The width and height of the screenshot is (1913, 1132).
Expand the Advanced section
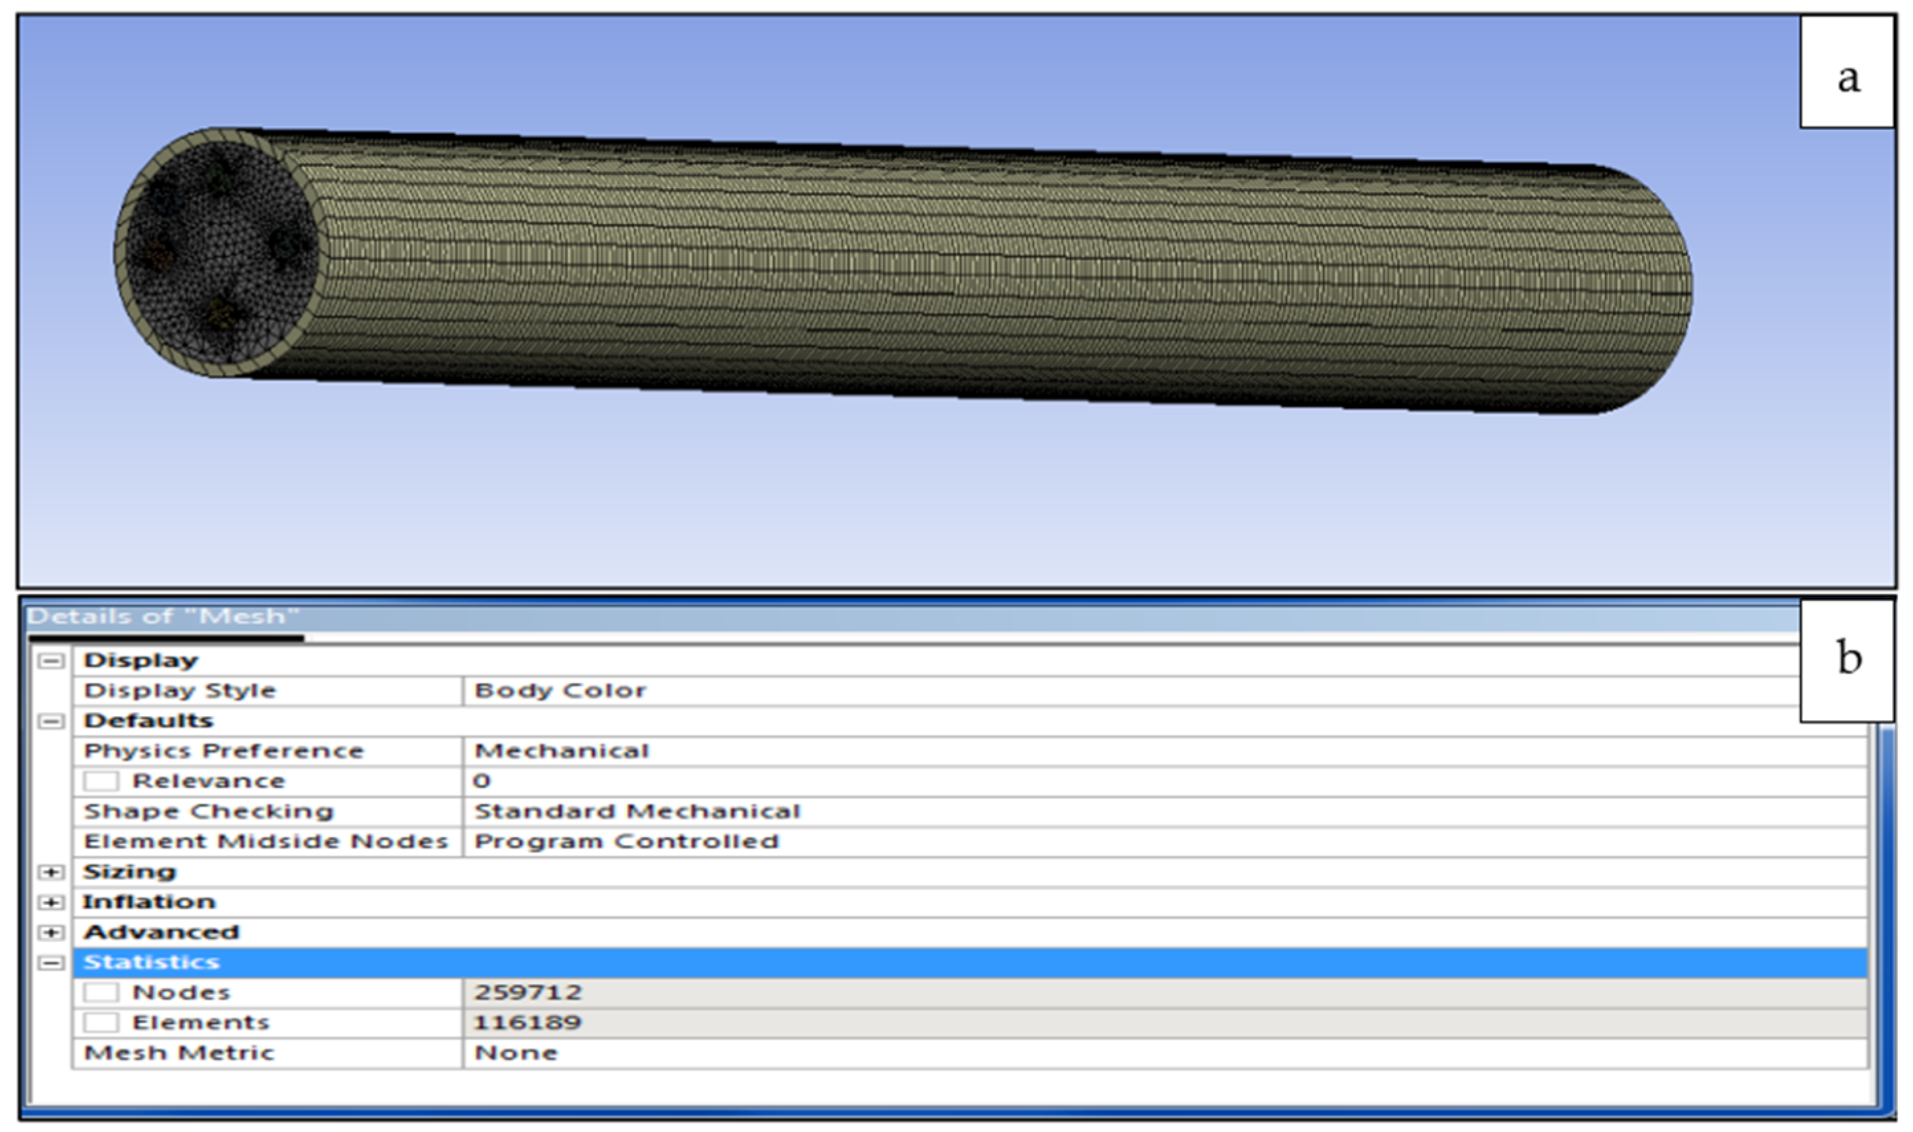[x=51, y=933]
